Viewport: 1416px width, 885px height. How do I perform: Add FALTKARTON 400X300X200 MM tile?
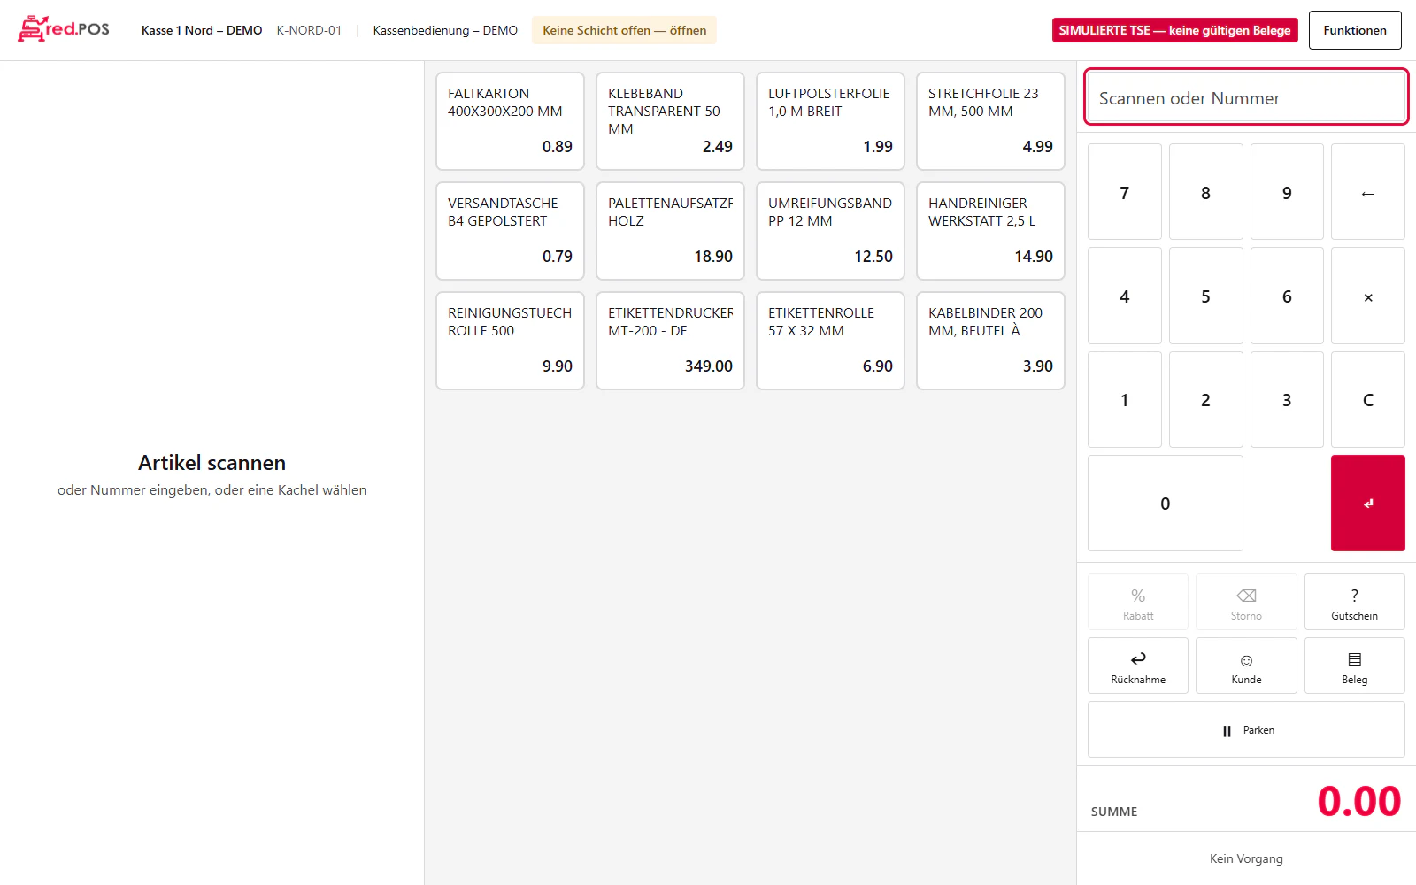point(510,121)
